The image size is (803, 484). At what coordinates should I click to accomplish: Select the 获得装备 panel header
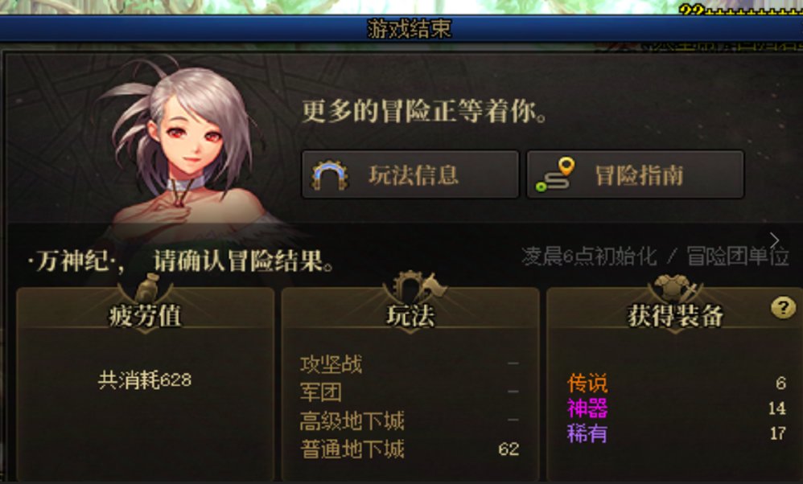coord(675,315)
